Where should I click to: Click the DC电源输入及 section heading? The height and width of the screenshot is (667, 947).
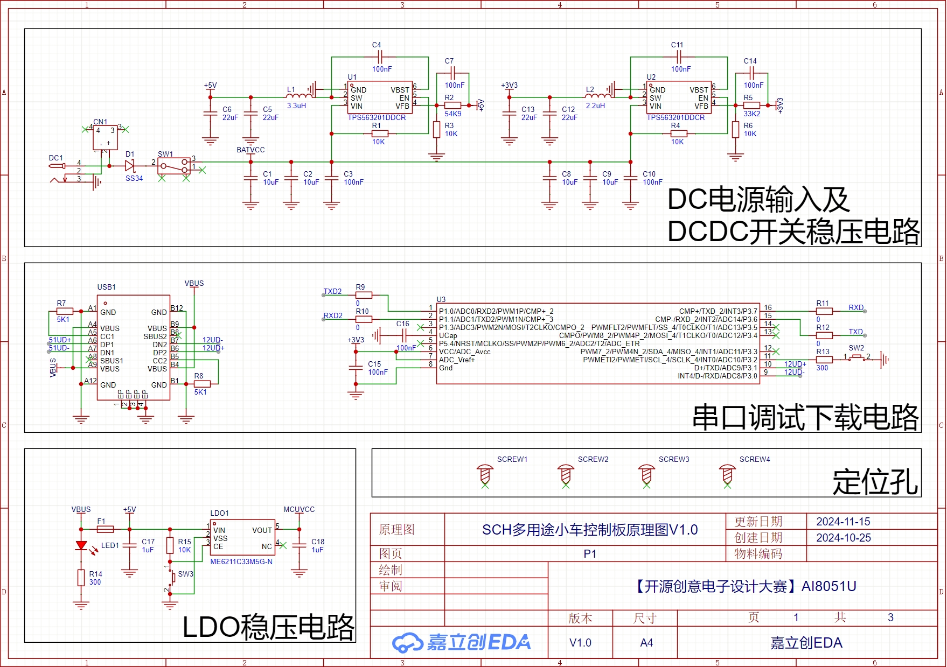click(x=758, y=200)
